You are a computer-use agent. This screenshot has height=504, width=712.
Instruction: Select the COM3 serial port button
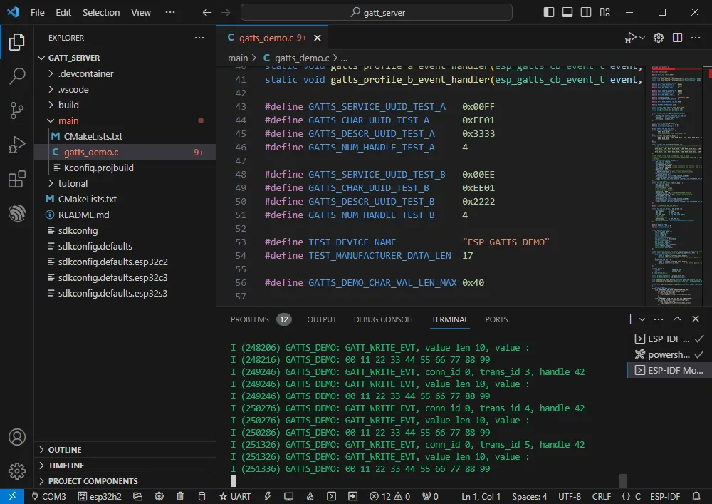pyautogui.click(x=48, y=496)
